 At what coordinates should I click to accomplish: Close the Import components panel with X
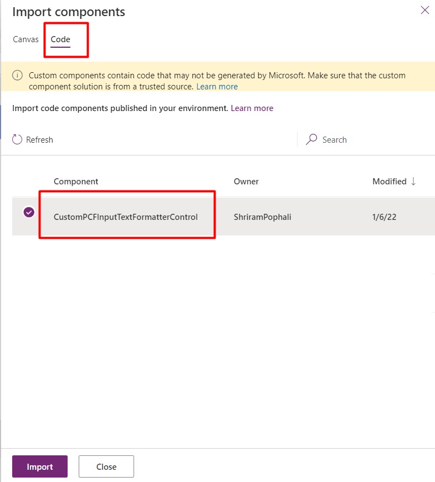[x=425, y=10]
